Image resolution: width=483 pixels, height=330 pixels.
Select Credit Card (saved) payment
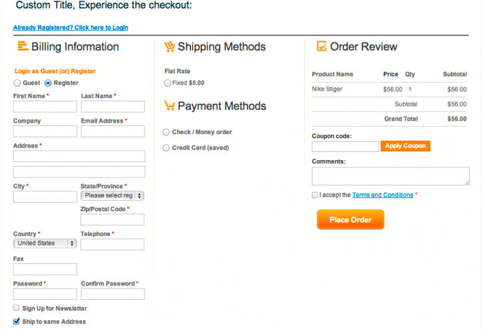(167, 148)
